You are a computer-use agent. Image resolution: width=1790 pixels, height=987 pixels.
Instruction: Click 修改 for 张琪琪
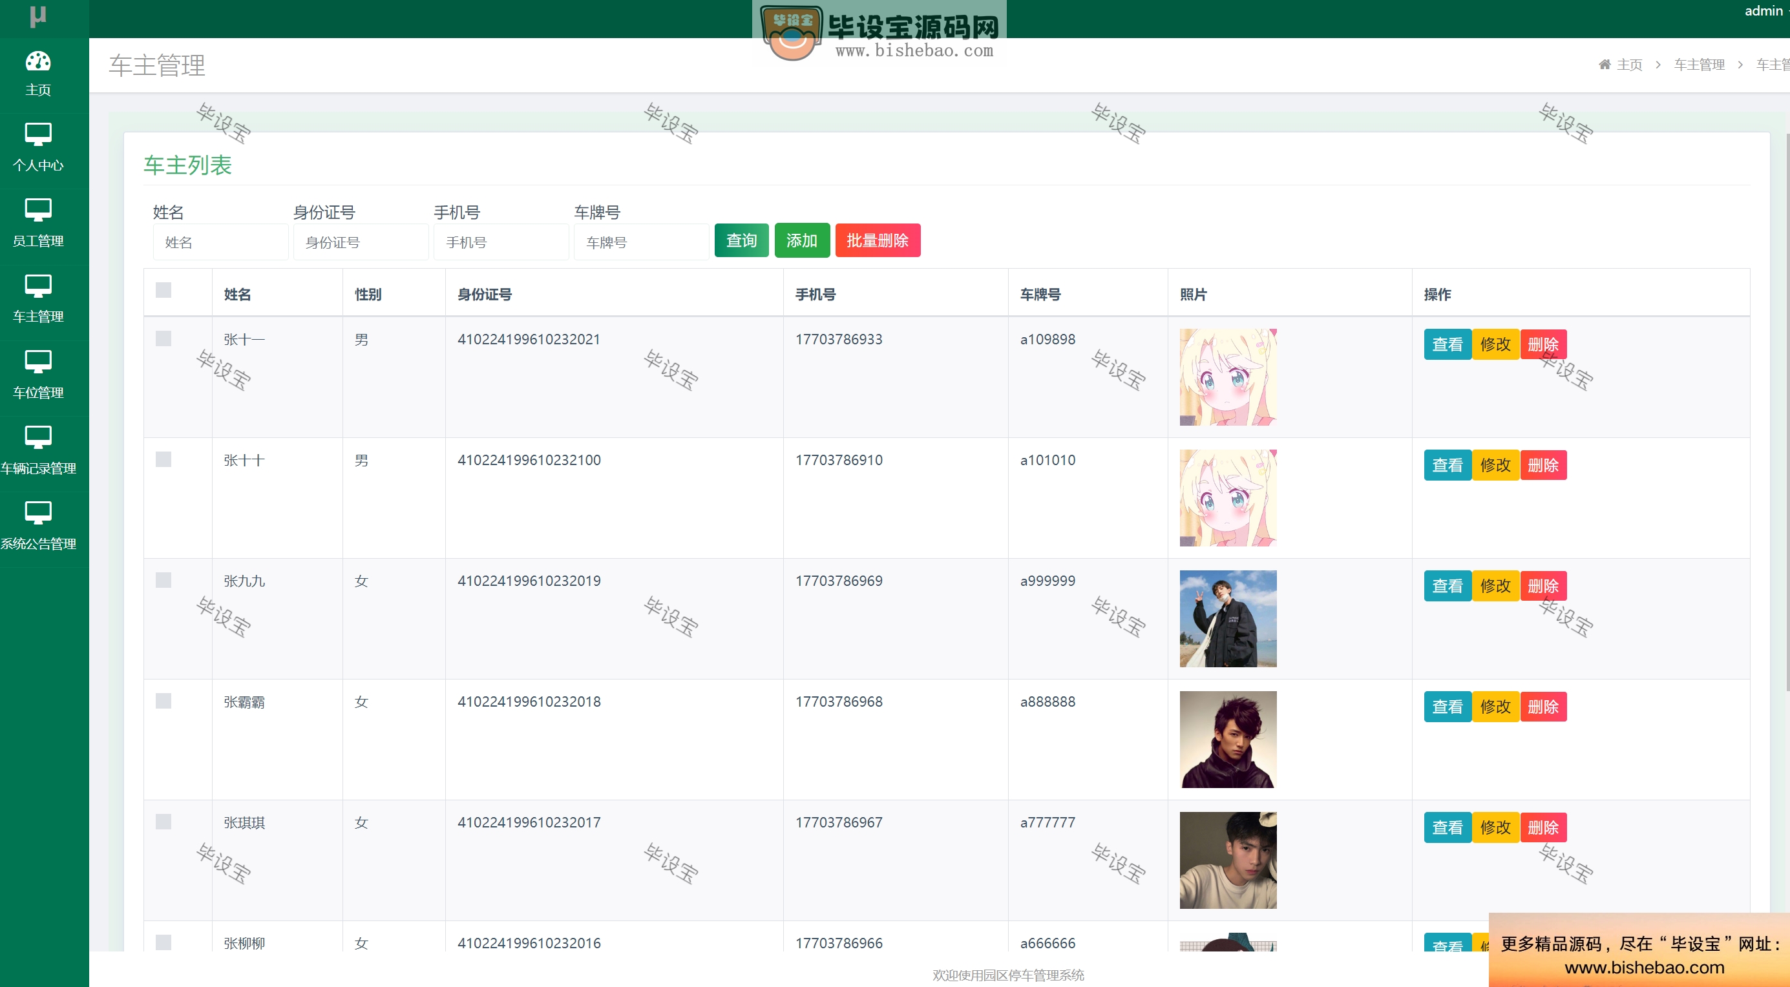point(1495,828)
